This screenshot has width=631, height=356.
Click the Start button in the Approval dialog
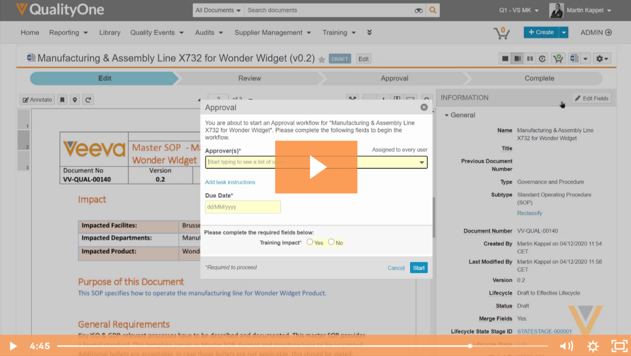(419, 267)
